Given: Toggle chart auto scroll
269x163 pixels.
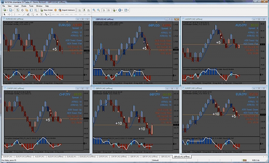Looking at the screenshot, I should [x=104, y=10].
